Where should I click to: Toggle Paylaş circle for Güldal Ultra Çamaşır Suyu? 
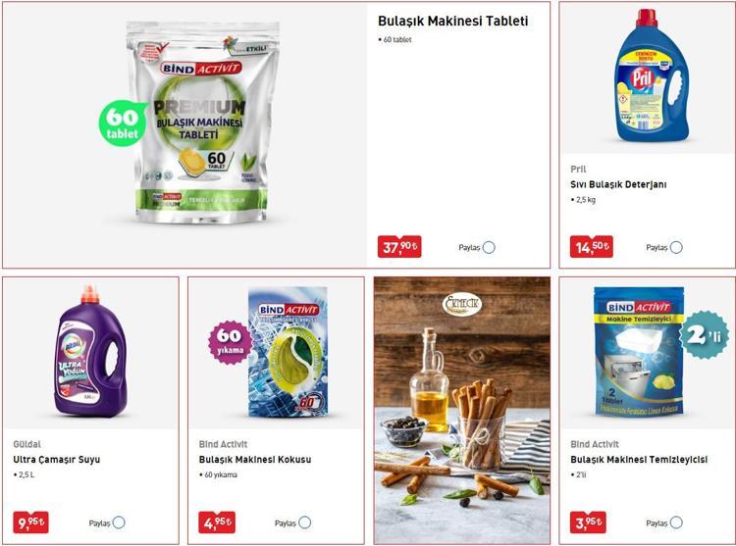[119, 522]
